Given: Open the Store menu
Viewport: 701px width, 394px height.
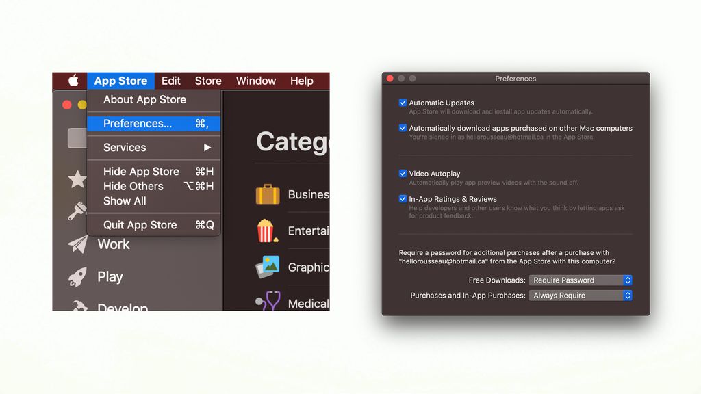Looking at the screenshot, I should 207,81.
